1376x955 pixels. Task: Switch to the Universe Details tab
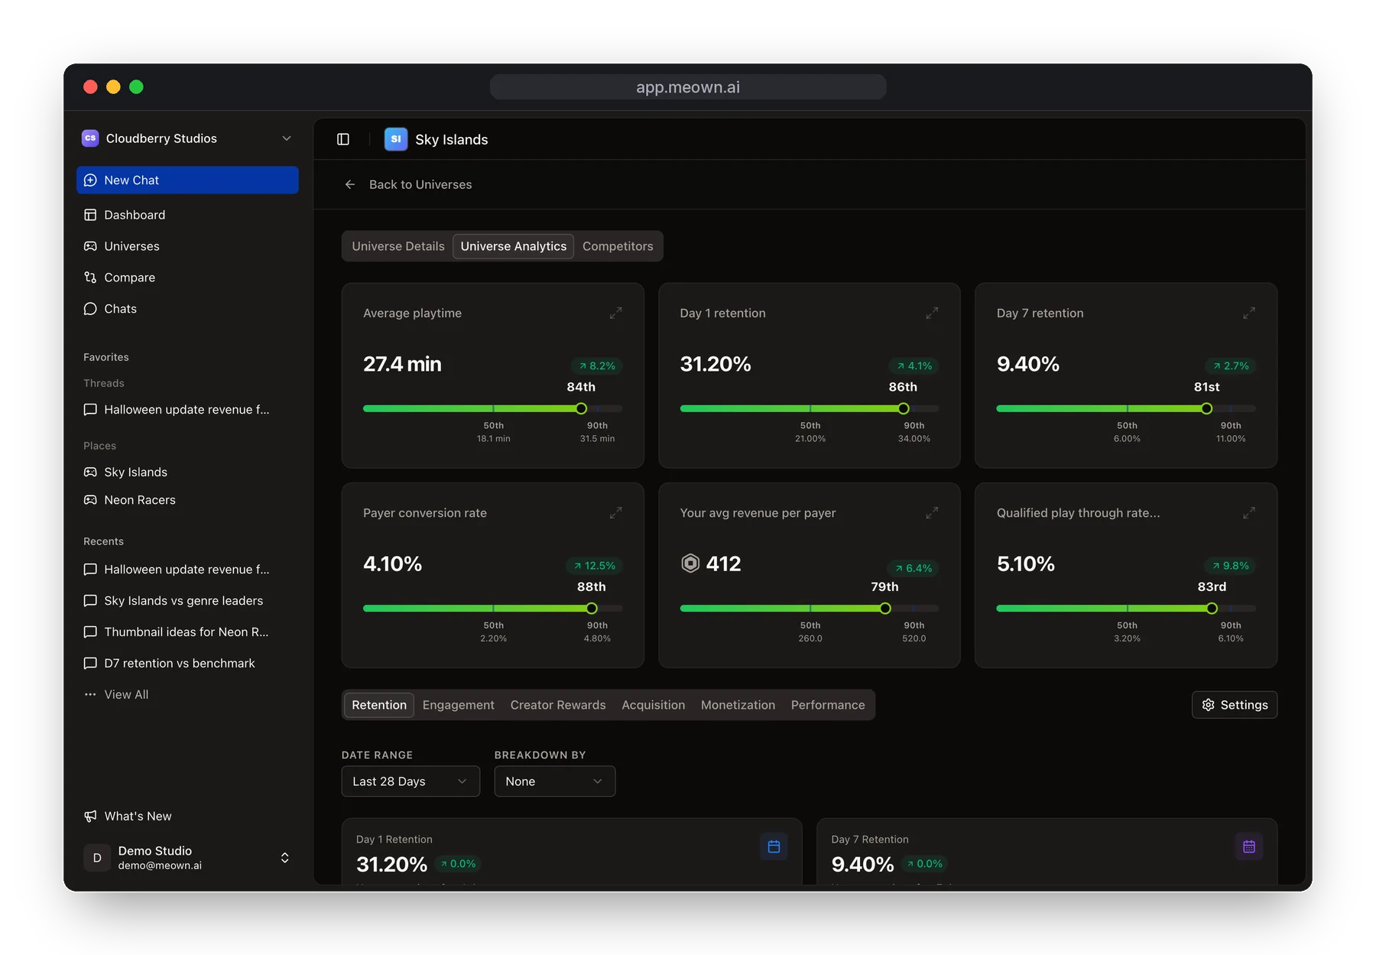click(x=398, y=246)
